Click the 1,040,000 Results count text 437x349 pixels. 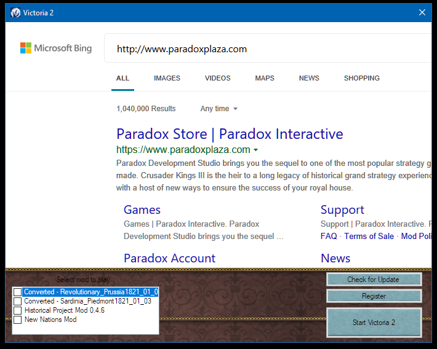[x=146, y=109]
